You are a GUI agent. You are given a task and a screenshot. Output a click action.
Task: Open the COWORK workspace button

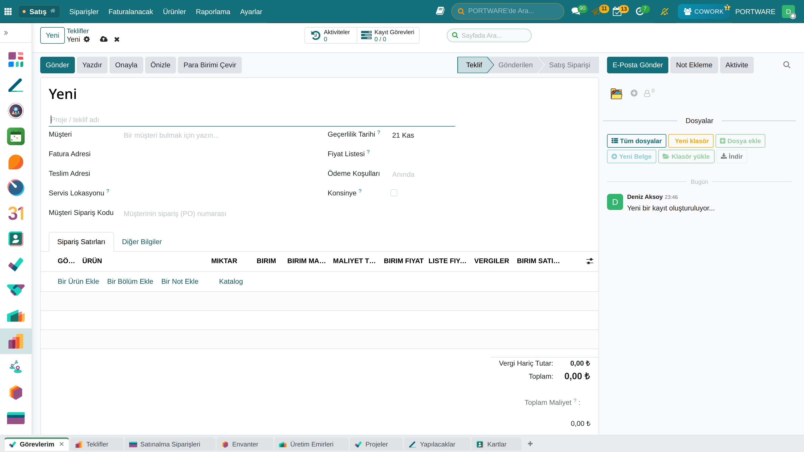[703, 12]
